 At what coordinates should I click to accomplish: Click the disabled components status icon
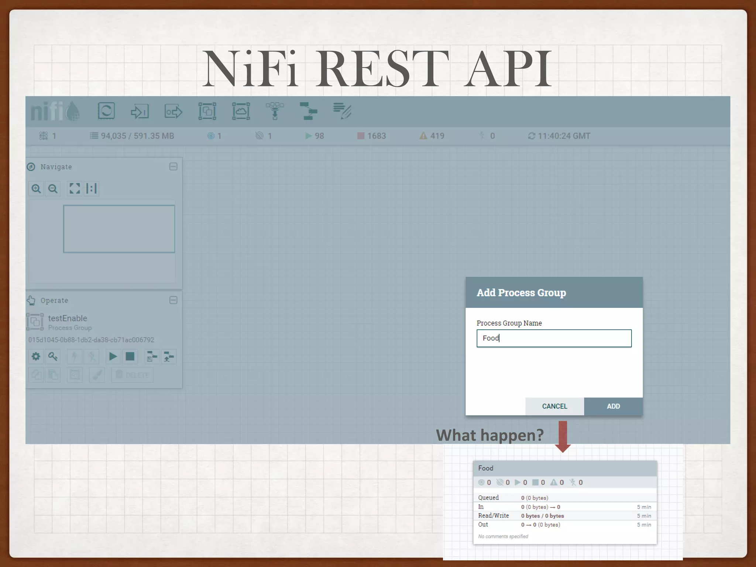[x=482, y=136]
